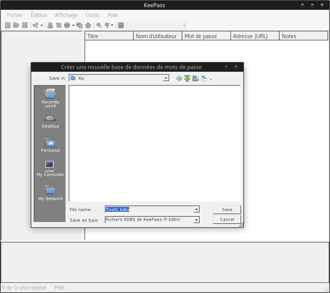Click the Copy user name toolbar icon
Viewport: 330px width, 293px height.
pos(50,25)
